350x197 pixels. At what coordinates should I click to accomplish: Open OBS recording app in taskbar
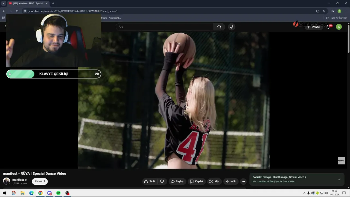[67, 193]
